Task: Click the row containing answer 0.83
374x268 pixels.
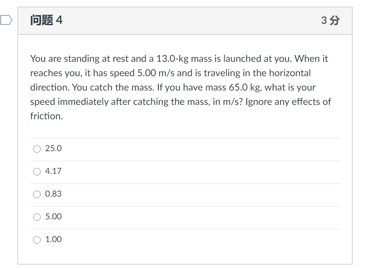Action: pyautogui.click(x=186, y=194)
